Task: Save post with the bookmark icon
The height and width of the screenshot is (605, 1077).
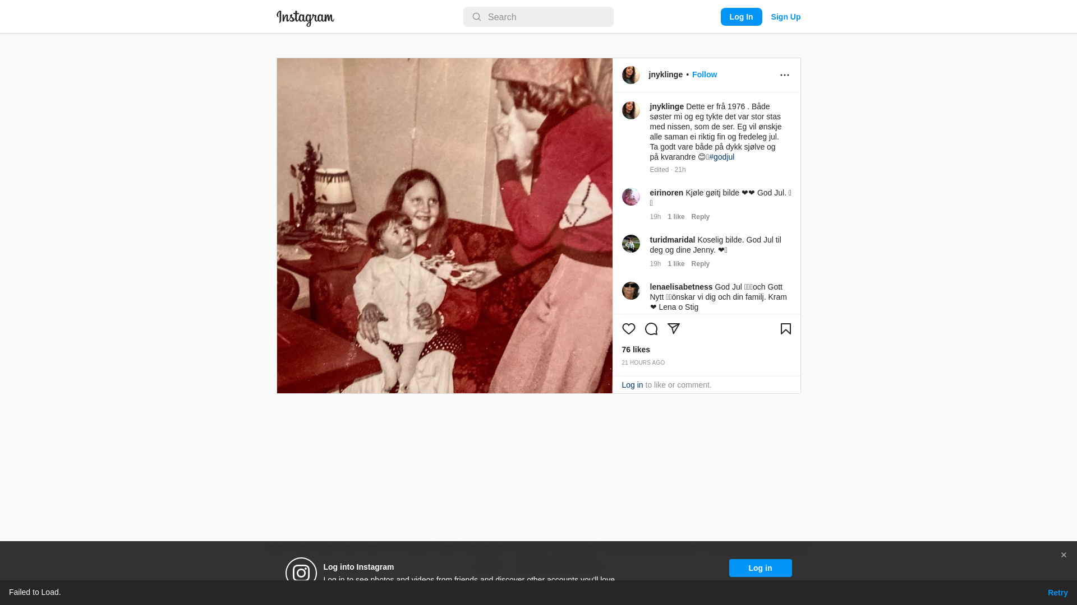Action: (785, 329)
